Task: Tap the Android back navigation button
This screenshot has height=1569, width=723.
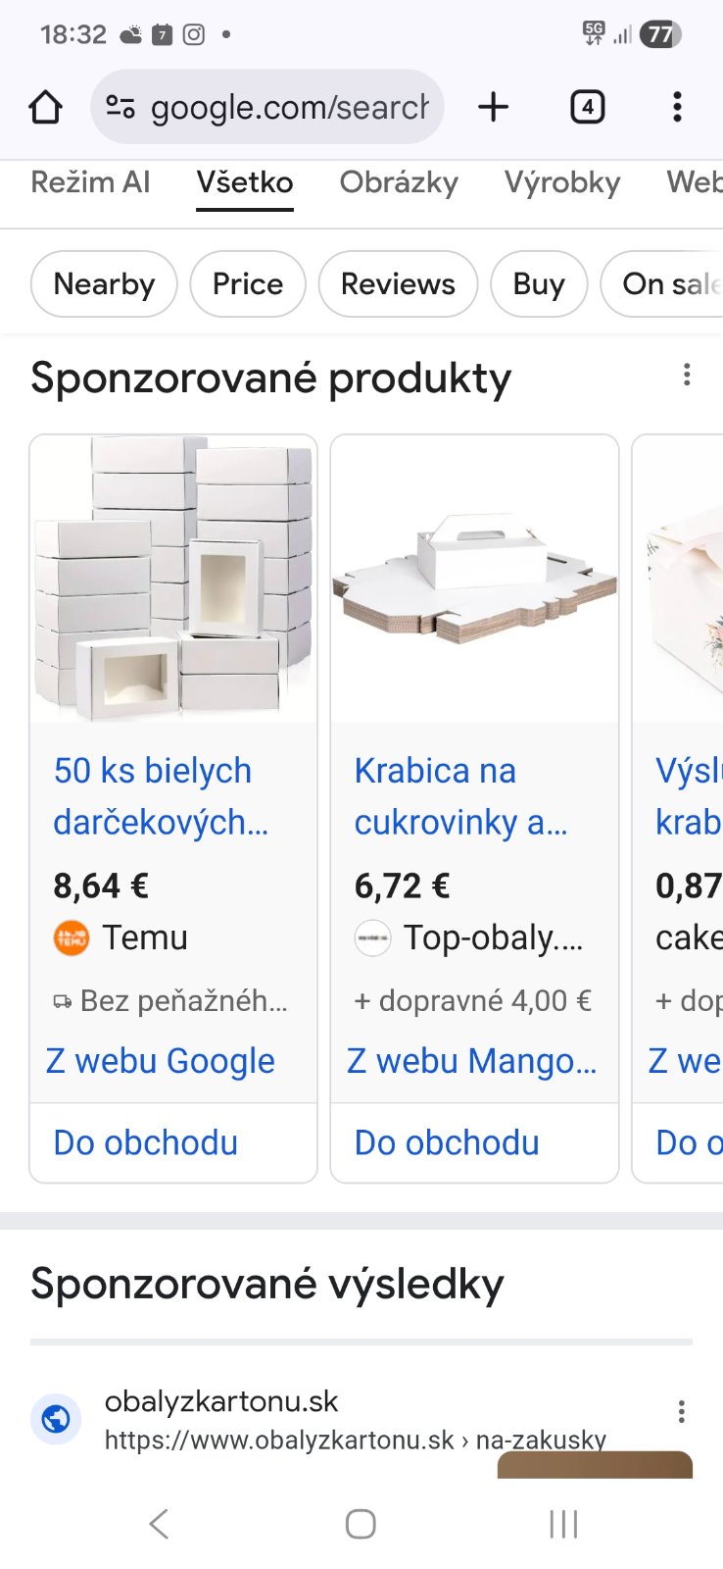Action: click(x=159, y=1524)
